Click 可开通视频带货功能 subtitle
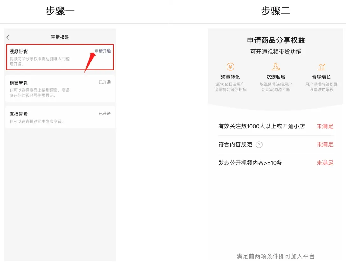 point(276,52)
